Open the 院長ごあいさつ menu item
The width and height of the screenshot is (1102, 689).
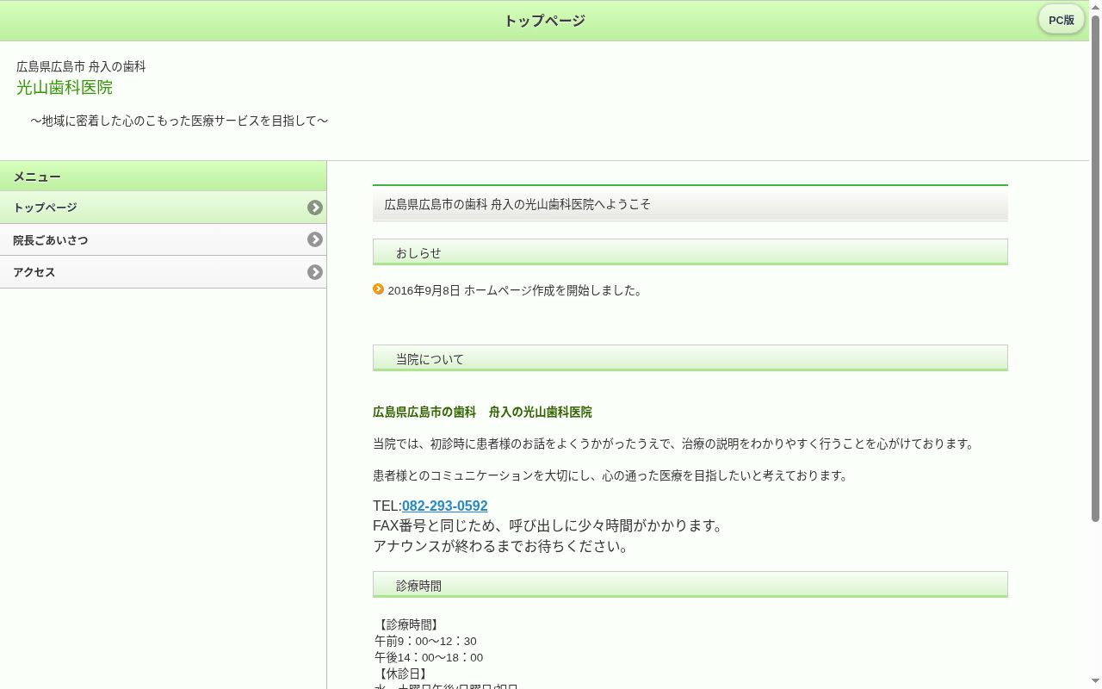(163, 240)
